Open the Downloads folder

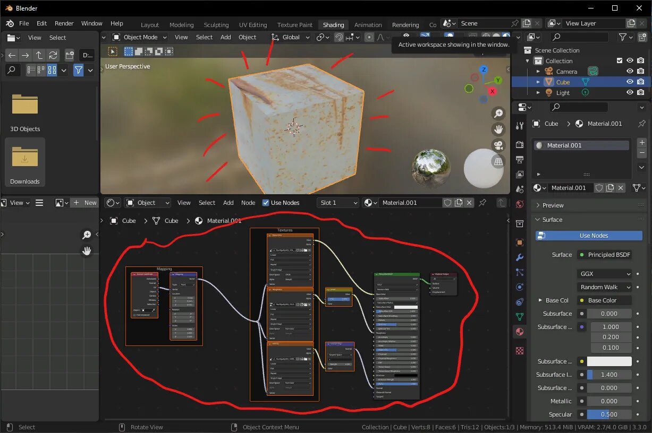[x=25, y=162]
